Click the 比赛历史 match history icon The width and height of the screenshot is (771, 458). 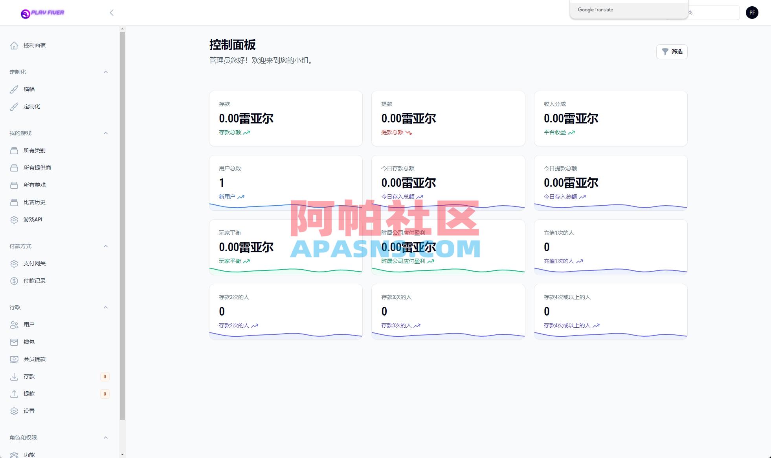tap(14, 202)
